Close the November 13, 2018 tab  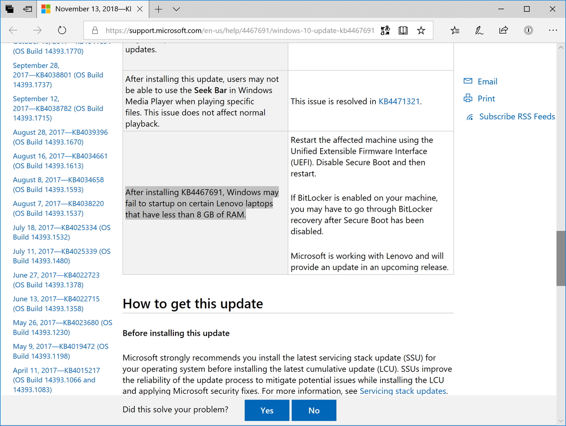(x=140, y=9)
